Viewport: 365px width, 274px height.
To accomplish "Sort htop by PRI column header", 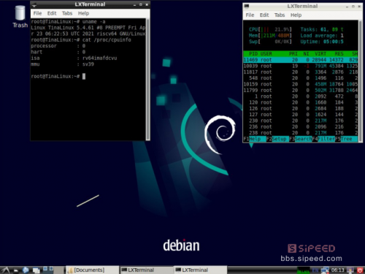I will (293, 54).
